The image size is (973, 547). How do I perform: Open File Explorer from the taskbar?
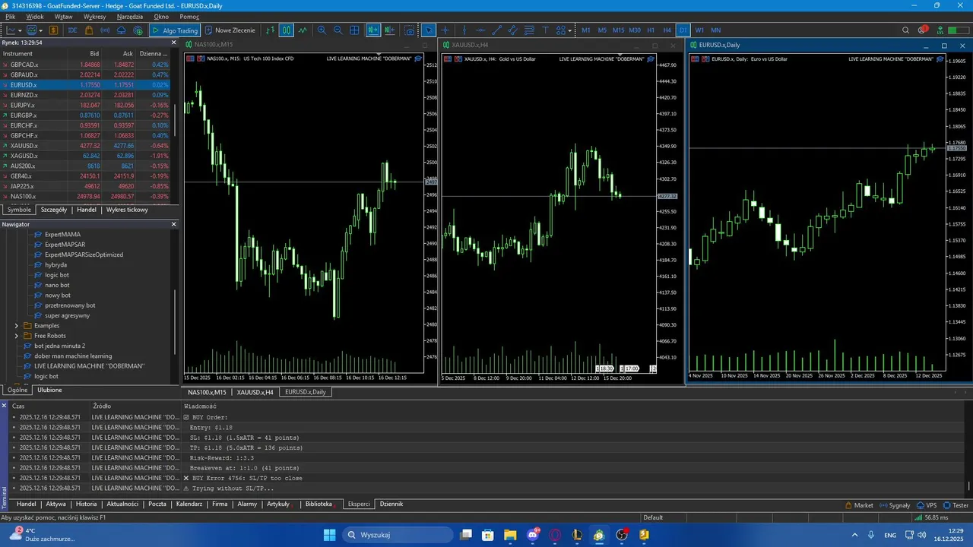pos(510,535)
